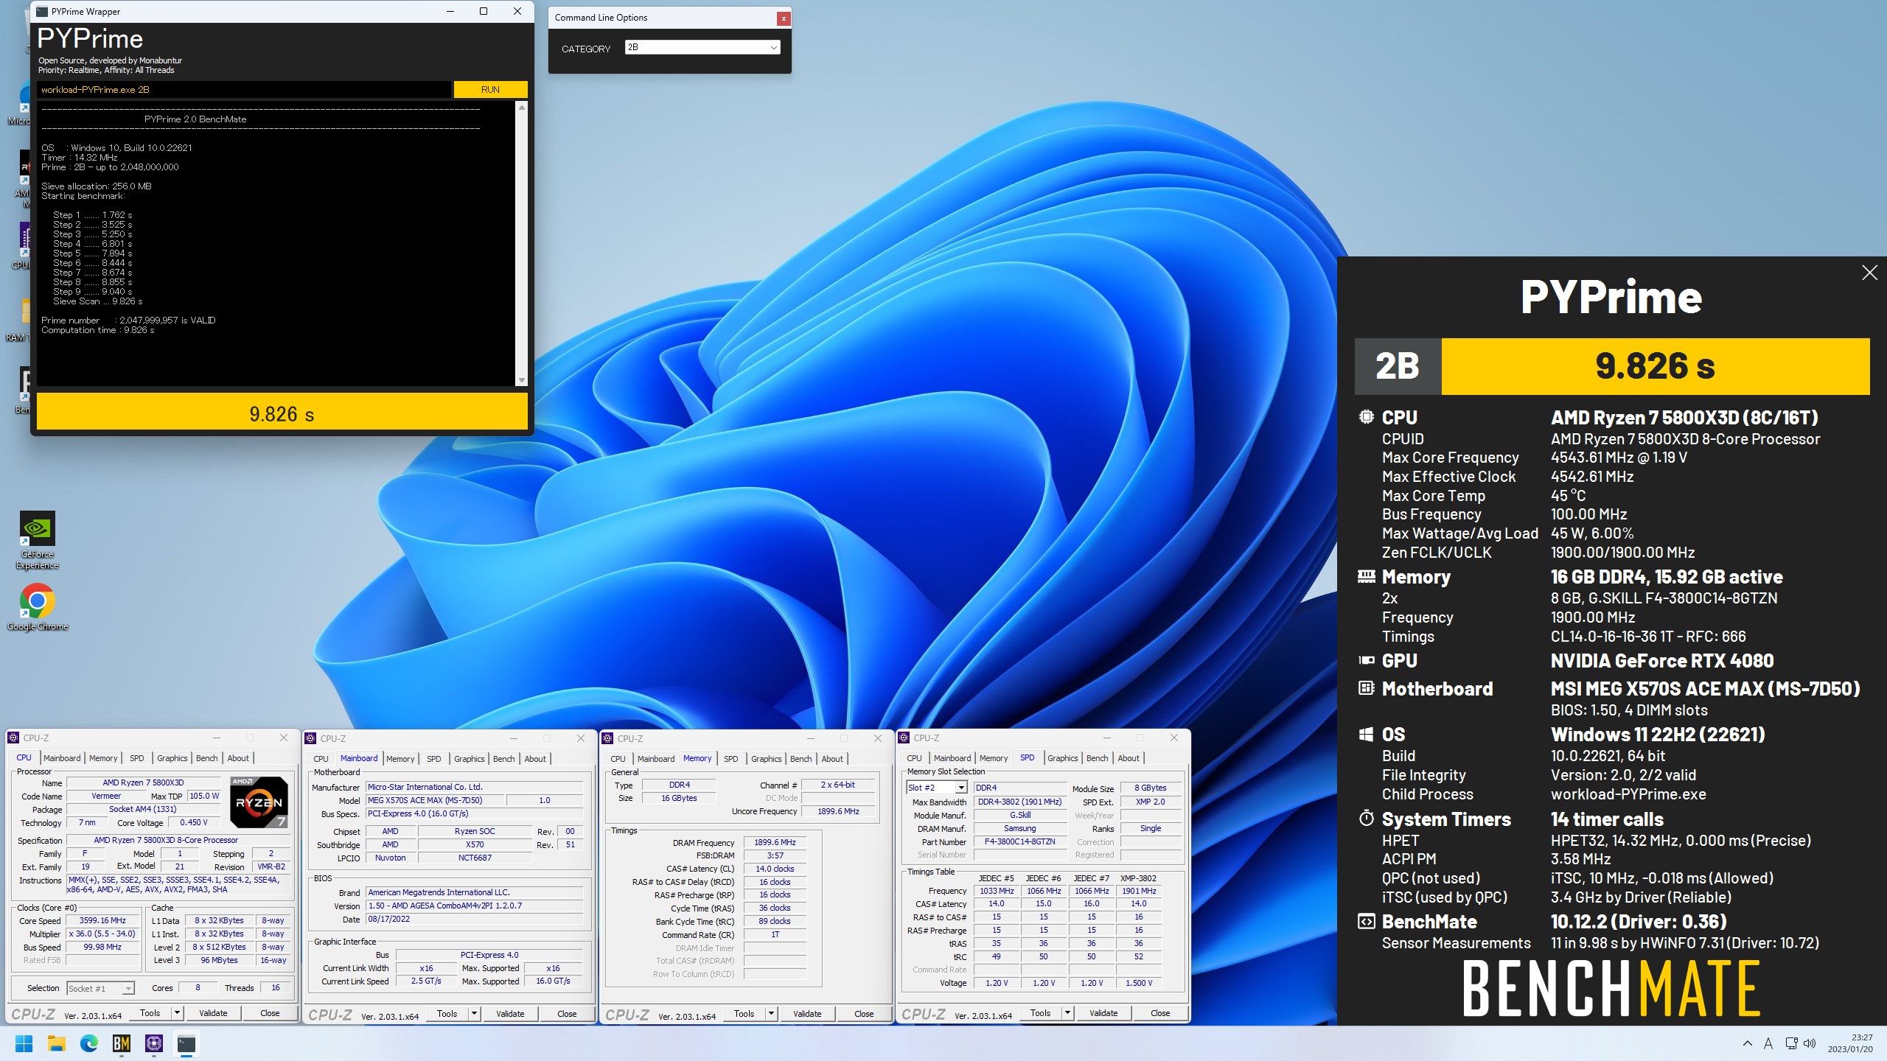Select CPU tab in CPU-Z Memory window

coord(618,759)
